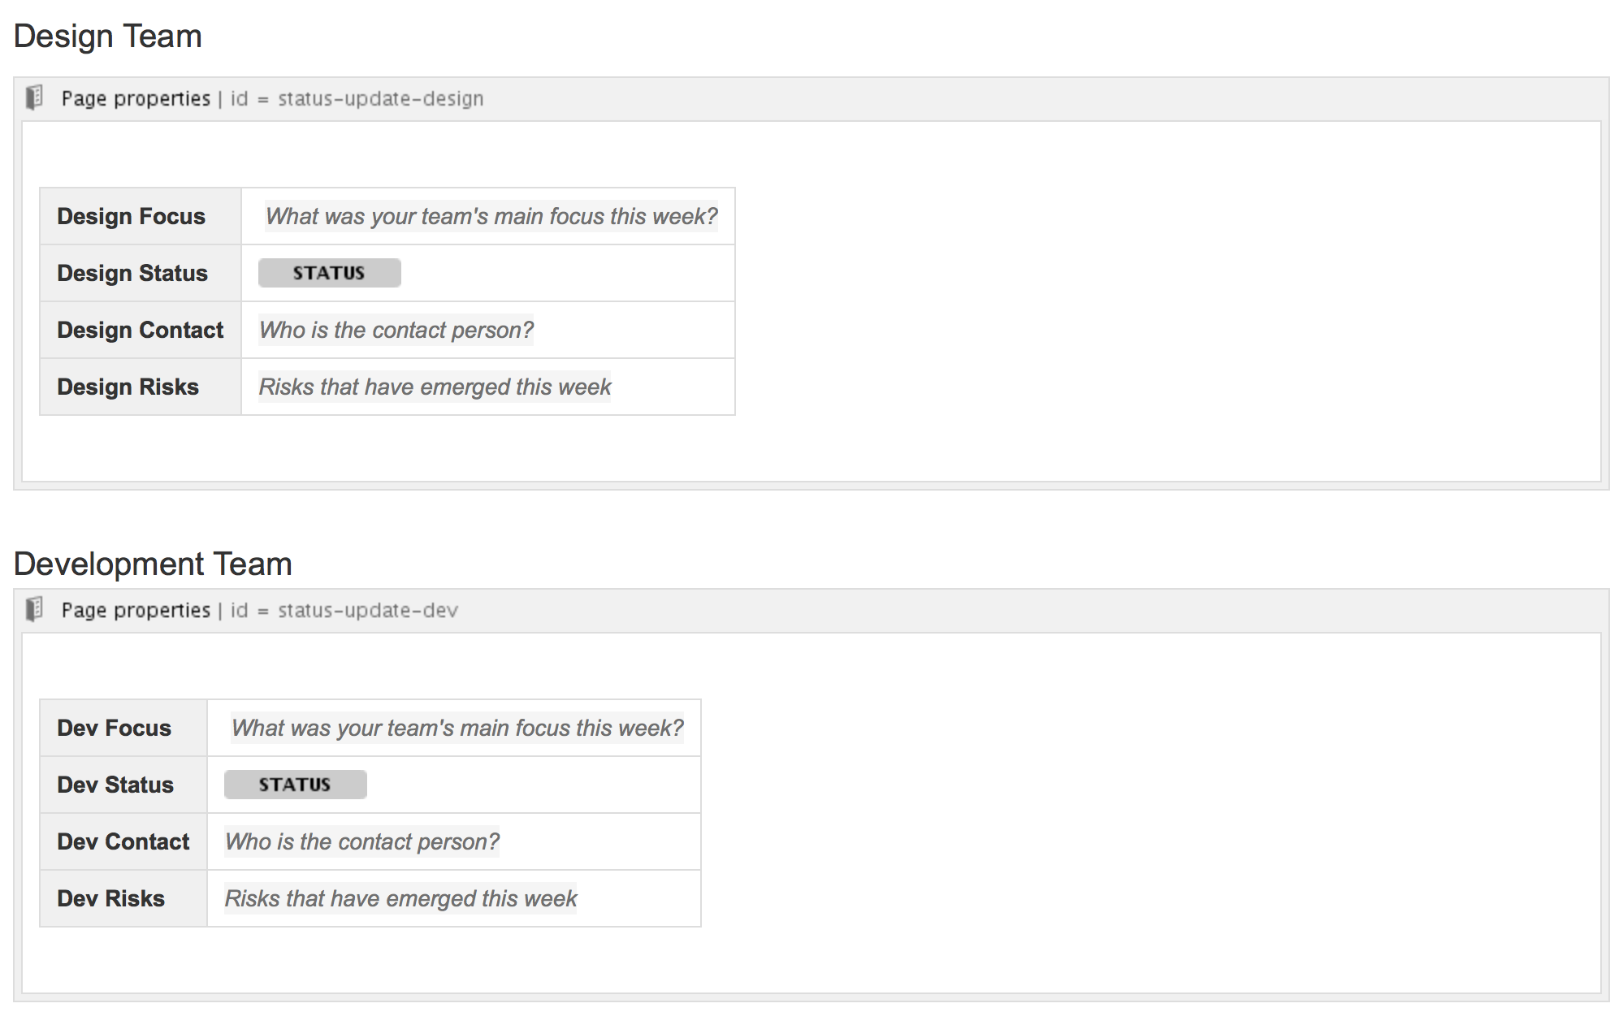The width and height of the screenshot is (1623, 1012).
Task: Click the Design Status header cell
Action: pyautogui.click(x=141, y=273)
